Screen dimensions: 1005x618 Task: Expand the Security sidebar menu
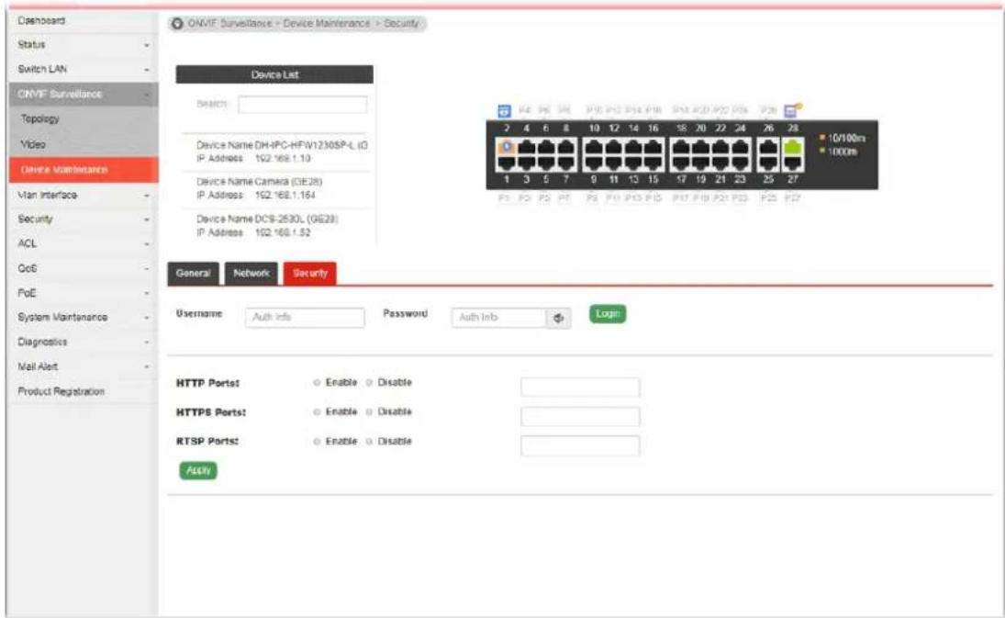pyautogui.click(x=84, y=219)
